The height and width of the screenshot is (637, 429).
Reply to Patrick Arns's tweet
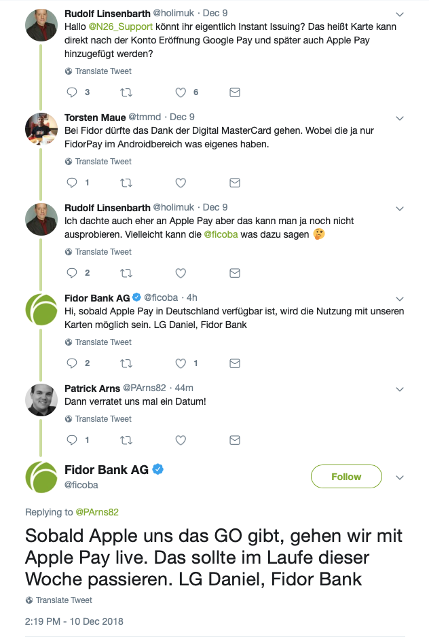73,440
